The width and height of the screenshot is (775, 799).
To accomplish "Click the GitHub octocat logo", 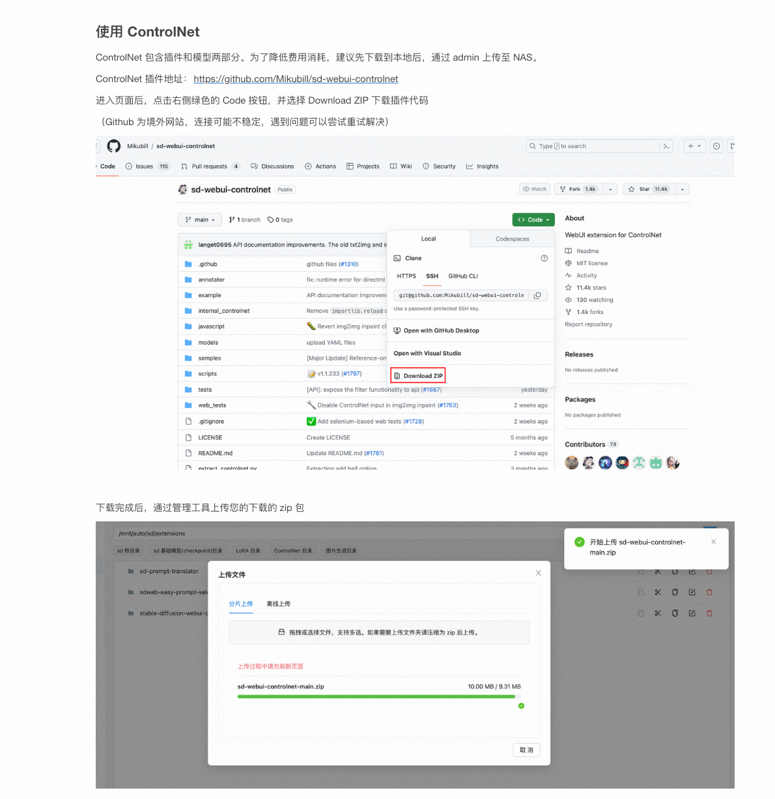I will click(x=114, y=146).
